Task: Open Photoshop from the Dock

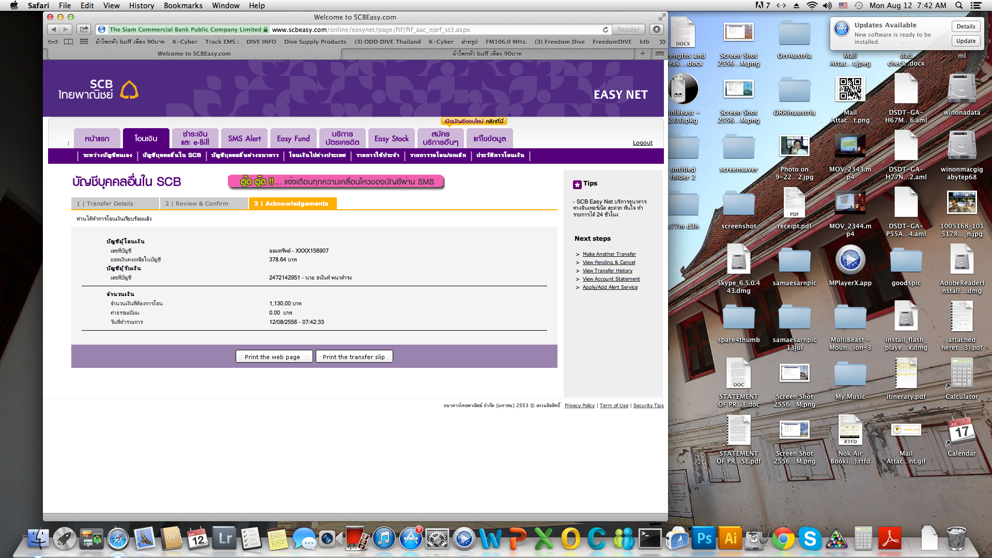Action: 704,539
